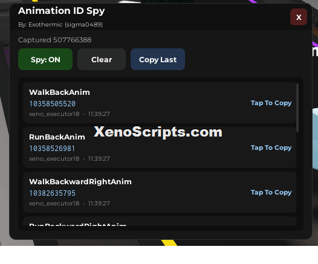Click the Copy Last button
Image resolution: width=318 pixels, height=264 pixels.
[158, 59]
